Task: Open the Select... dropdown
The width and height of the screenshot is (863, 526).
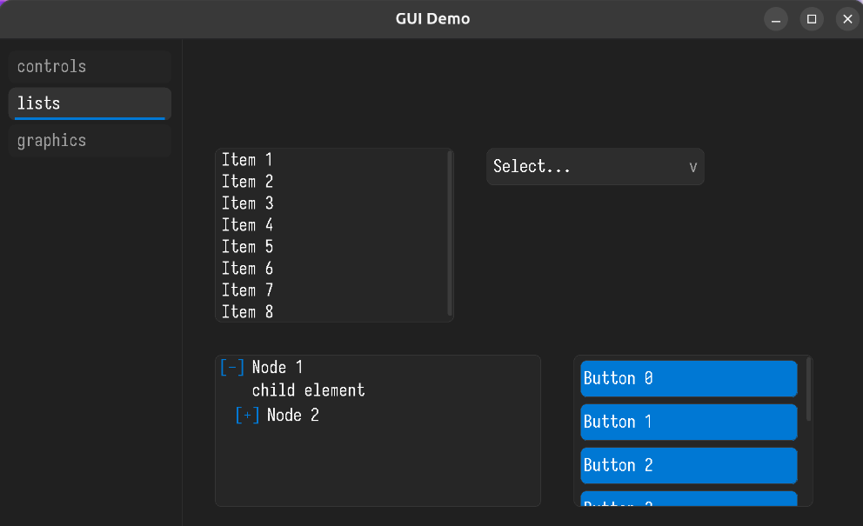Action: (x=595, y=167)
